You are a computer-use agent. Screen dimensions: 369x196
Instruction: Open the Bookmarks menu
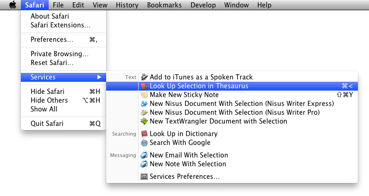(164, 5)
